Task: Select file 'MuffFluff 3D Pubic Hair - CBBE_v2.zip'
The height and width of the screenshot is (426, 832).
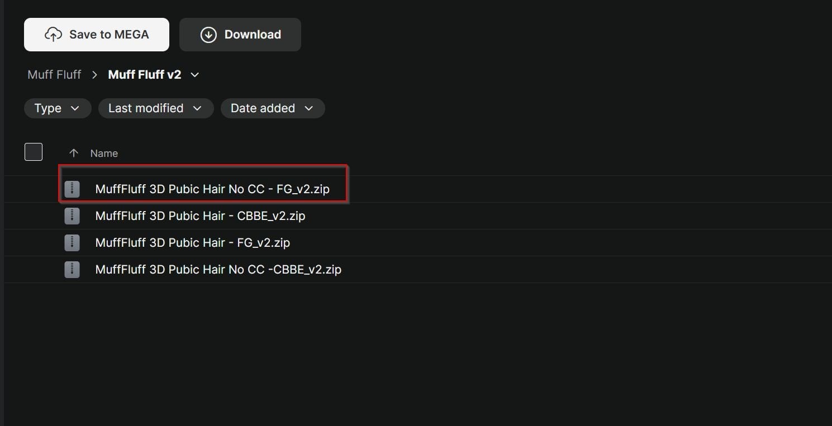Action: [200, 216]
